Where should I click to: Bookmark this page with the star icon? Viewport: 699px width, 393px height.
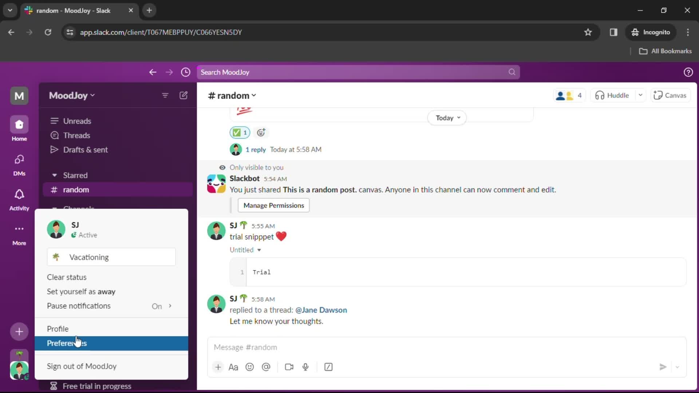pos(588,32)
